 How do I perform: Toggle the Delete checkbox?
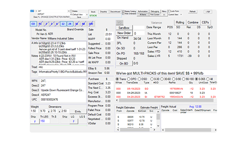(71, 11)
